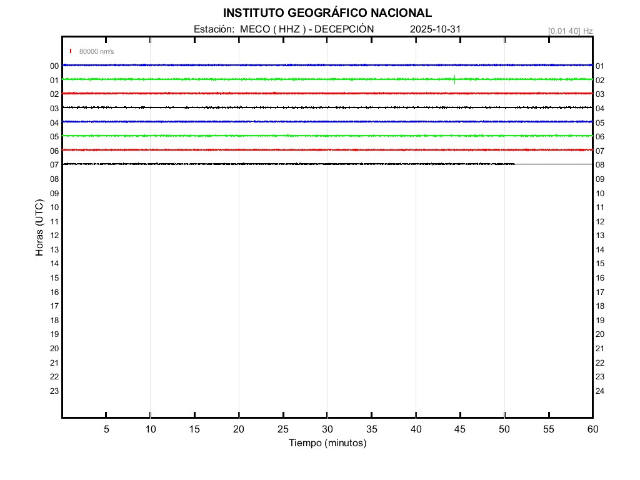
Task: Click the 30 minute tick label
Action: [327, 429]
